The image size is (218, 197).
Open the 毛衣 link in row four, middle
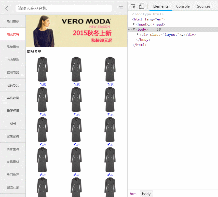[76, 175]
